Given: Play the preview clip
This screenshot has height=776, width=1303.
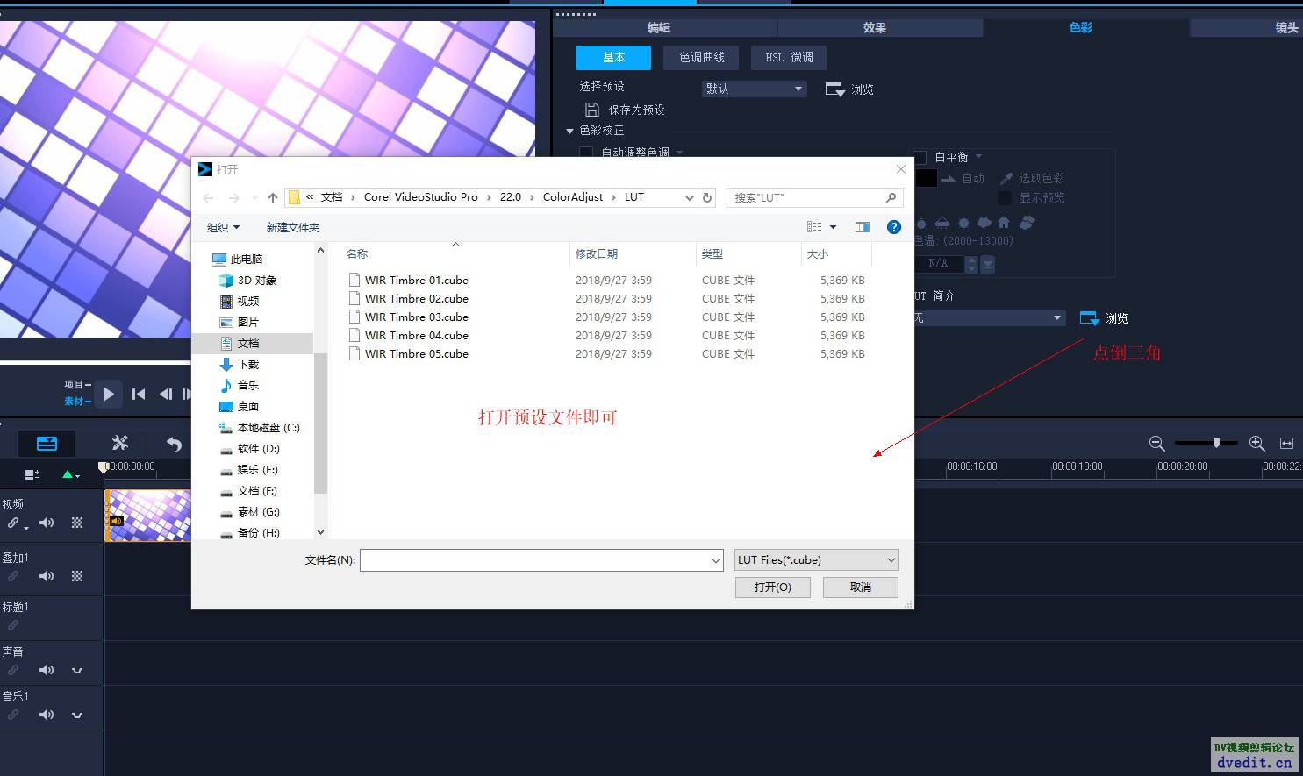Looking at the screenshot, I should coord(108,395).
